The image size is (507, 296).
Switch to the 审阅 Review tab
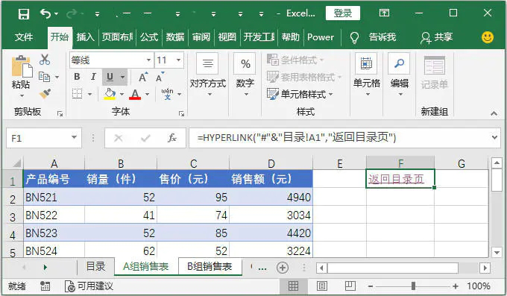coord(201,37)
